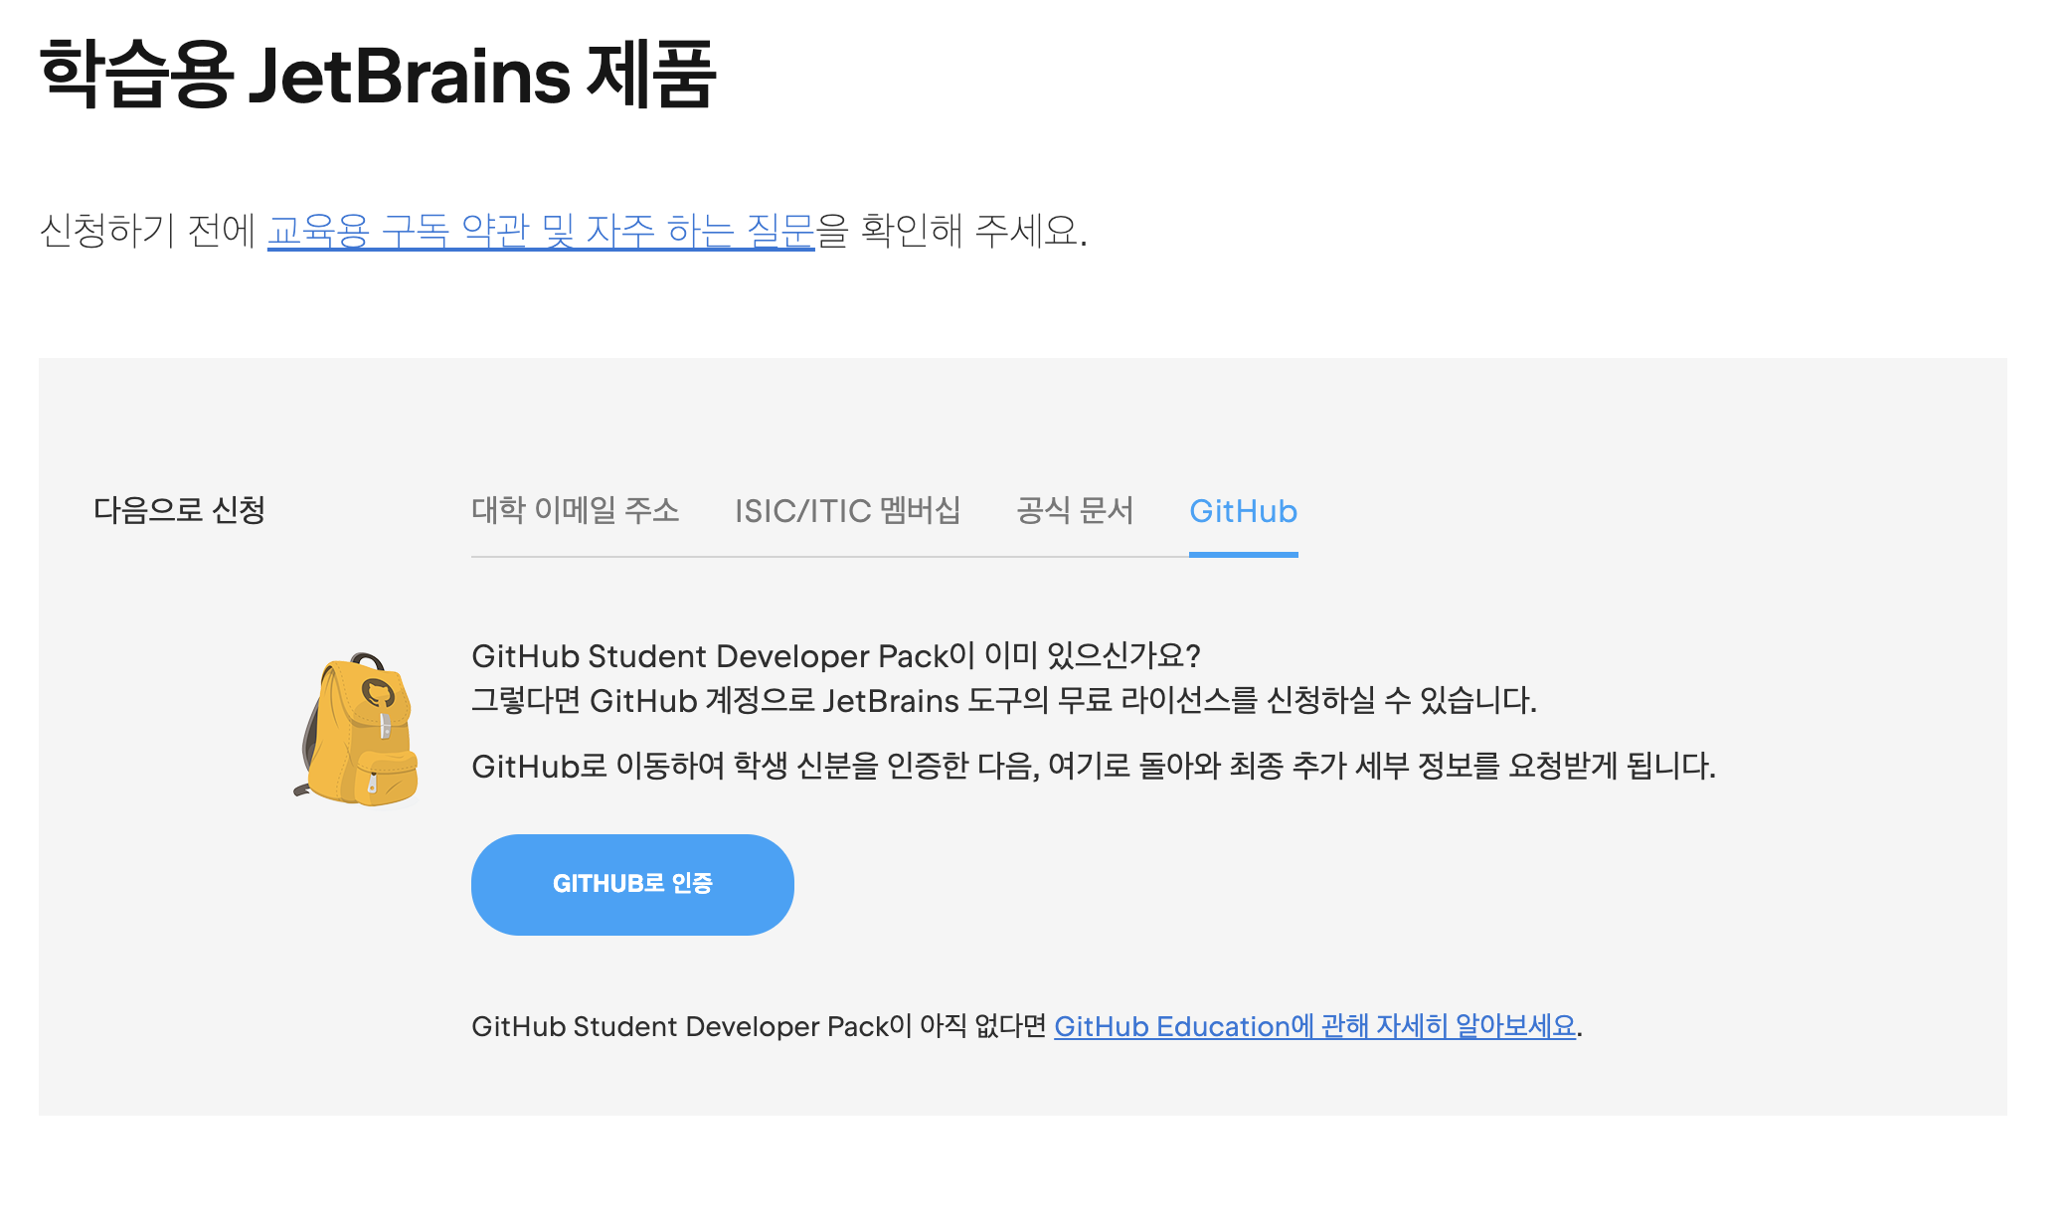Click the 신청하기 전에 intro text

pos(149,231)
